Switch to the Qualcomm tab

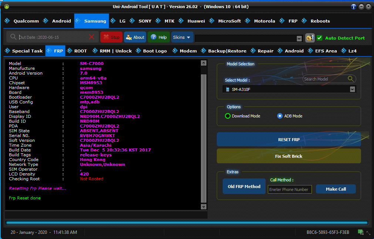coord(26,21)
